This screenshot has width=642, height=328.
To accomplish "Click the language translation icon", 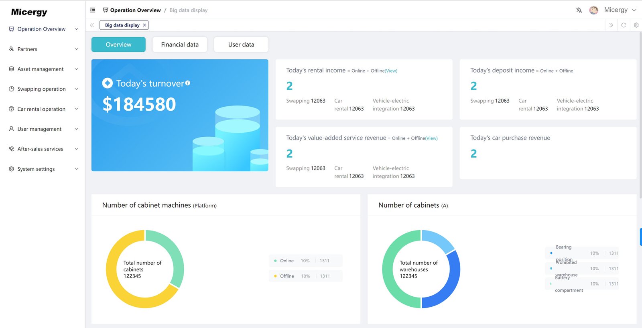I will point(579,10).
